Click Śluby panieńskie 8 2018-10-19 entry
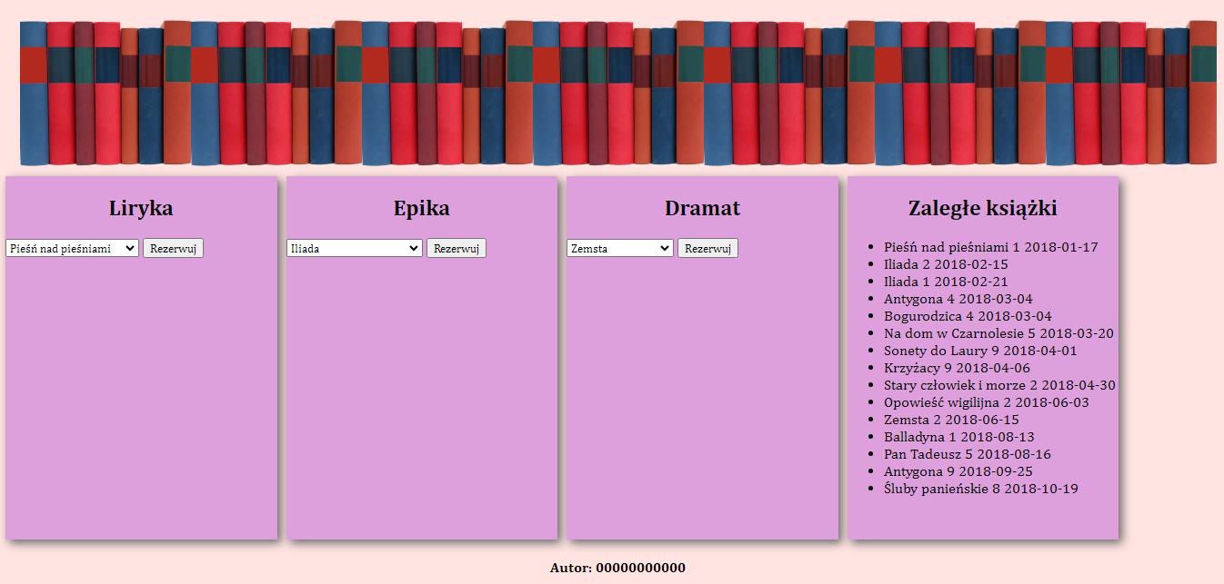 (980, 489)
